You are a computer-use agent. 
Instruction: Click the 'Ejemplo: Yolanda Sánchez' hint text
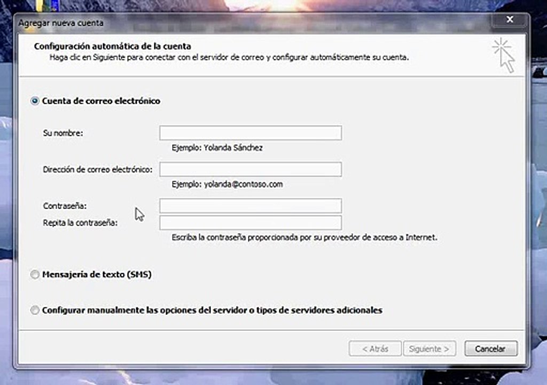[217, 148]
